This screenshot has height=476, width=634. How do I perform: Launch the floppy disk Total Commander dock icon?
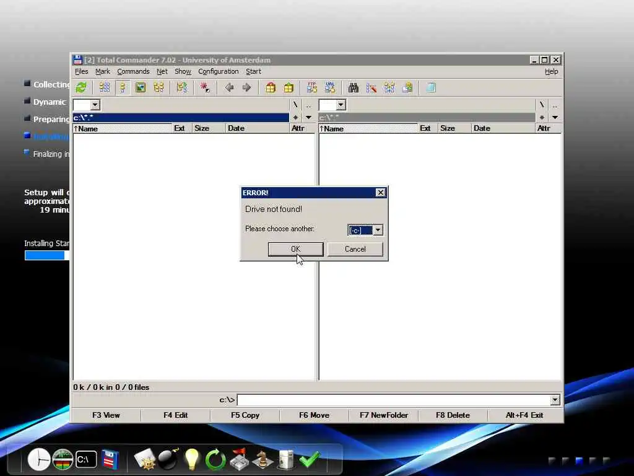click(110, 459)
